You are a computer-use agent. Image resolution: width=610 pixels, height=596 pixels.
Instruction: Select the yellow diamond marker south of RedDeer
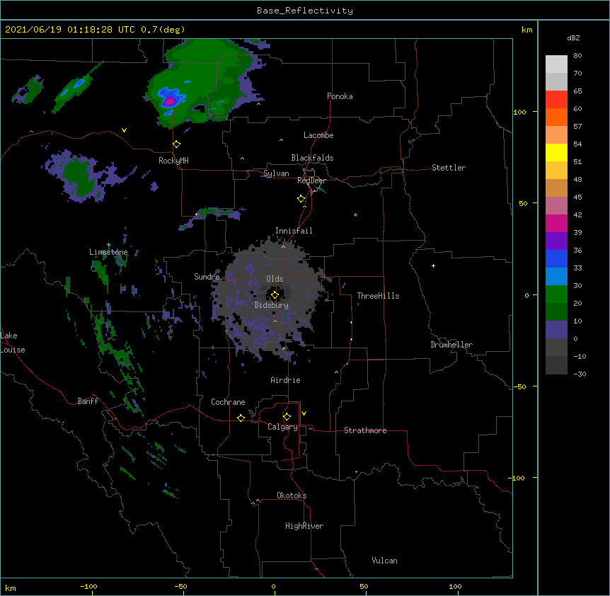pos(301,199)
